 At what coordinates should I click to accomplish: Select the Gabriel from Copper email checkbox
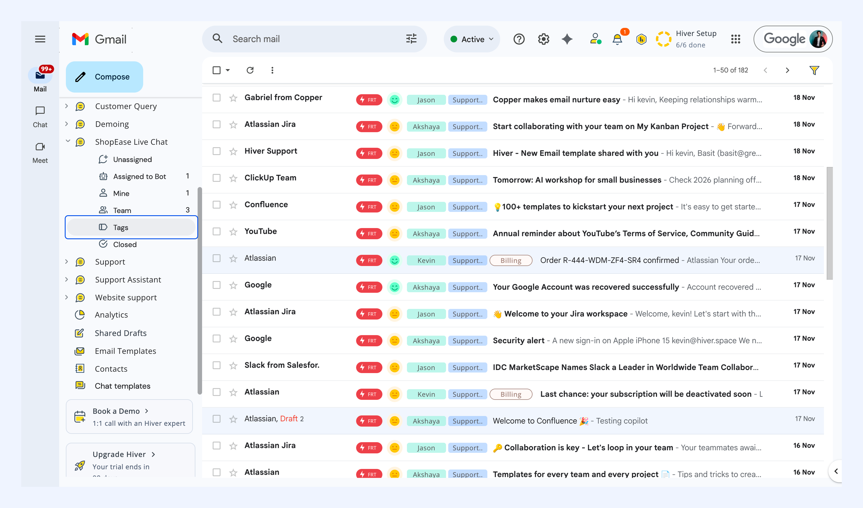(x=217, y=98)
